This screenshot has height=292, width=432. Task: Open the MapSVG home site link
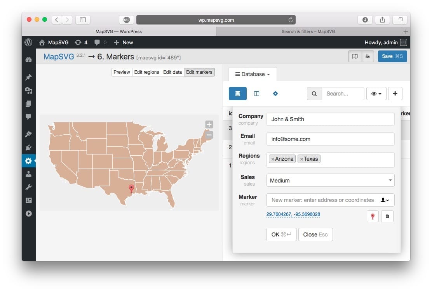pos(54,42)
